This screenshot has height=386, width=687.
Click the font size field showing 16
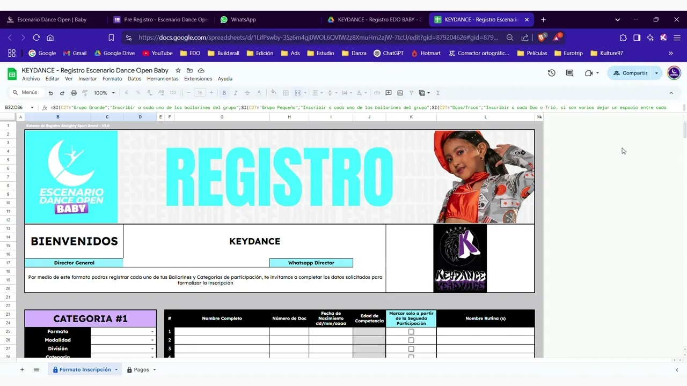pyautogui.click(x=200, y=93)
